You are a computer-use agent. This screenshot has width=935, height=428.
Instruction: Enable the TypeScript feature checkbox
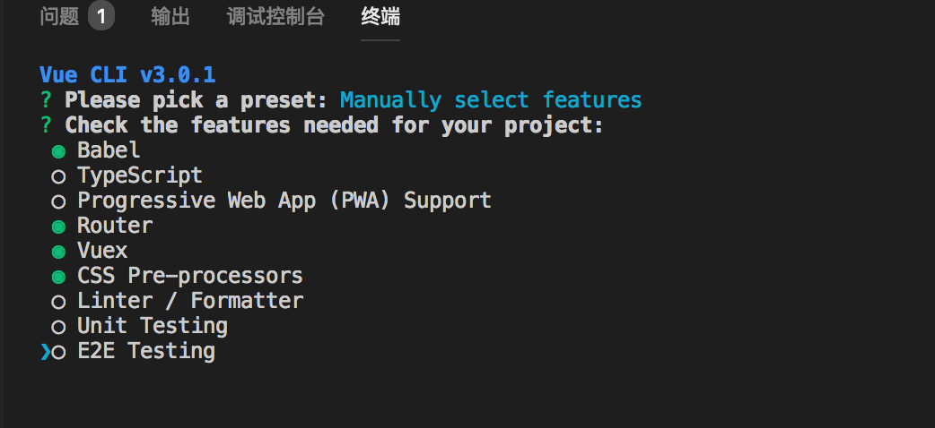tap(59, 176)
